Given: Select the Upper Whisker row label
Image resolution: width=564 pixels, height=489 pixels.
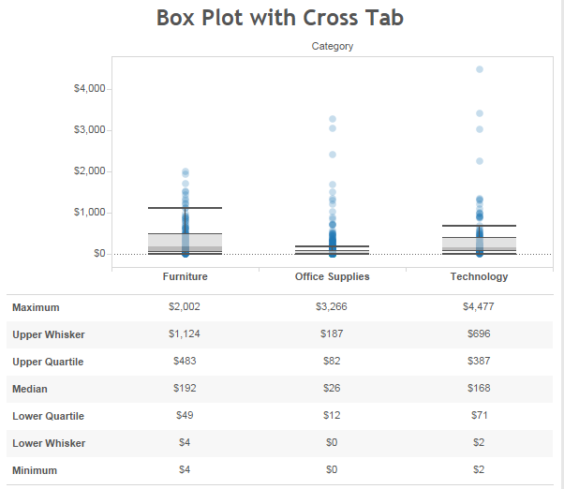Looking at the screenshot, I should (49, 334).
